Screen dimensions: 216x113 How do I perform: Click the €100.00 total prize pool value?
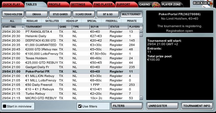pyautogui.click(x=153, y=60)
